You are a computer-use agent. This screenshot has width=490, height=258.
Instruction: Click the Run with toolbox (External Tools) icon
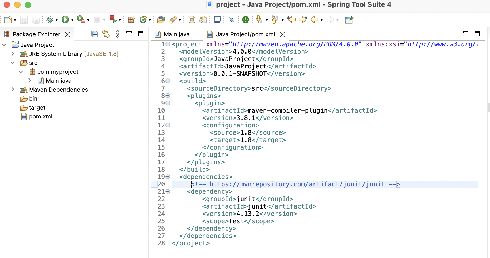(x=81, y=19)
